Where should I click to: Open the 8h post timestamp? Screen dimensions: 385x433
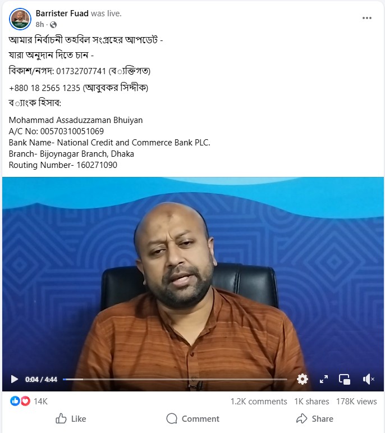(40, 25)
